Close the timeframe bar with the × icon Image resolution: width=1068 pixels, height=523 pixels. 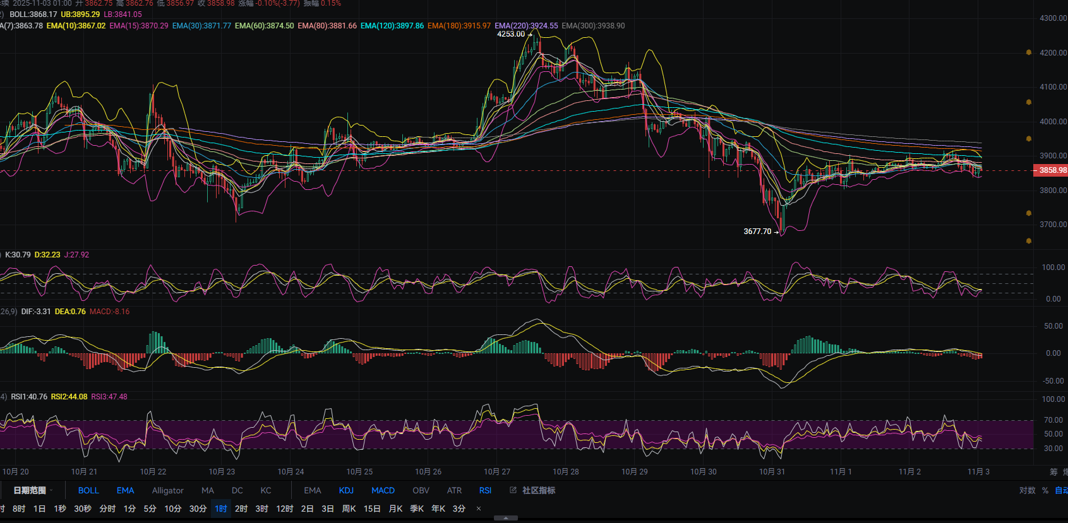coord(479,508)
